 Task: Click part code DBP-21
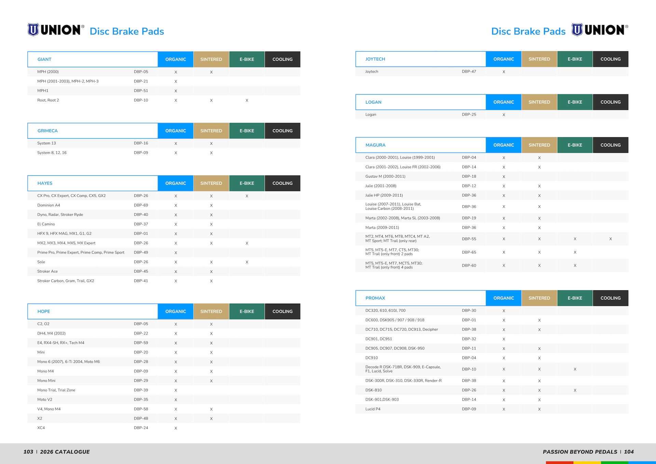pyautogui.click(x=141, y=81)
